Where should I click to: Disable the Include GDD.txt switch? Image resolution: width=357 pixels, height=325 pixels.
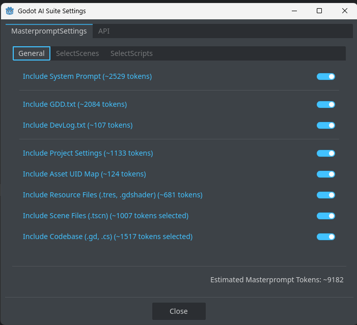pos(326,104)
